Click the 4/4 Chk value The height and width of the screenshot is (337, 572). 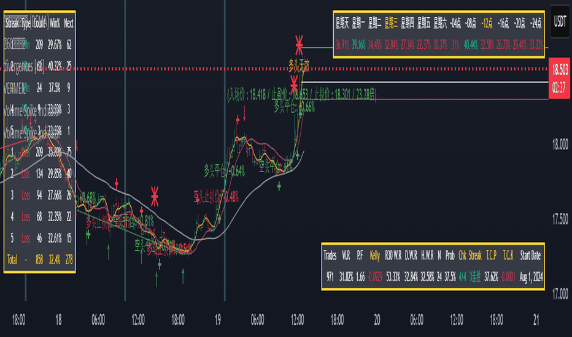[x=462, y=277]
